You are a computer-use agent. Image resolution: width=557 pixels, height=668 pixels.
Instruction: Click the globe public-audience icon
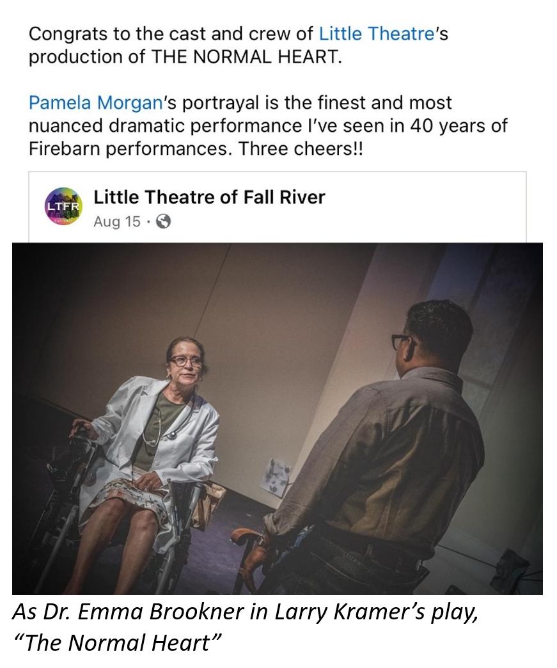point(164,221)
